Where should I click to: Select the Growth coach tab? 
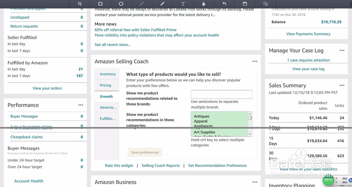(x=107, y=96)
